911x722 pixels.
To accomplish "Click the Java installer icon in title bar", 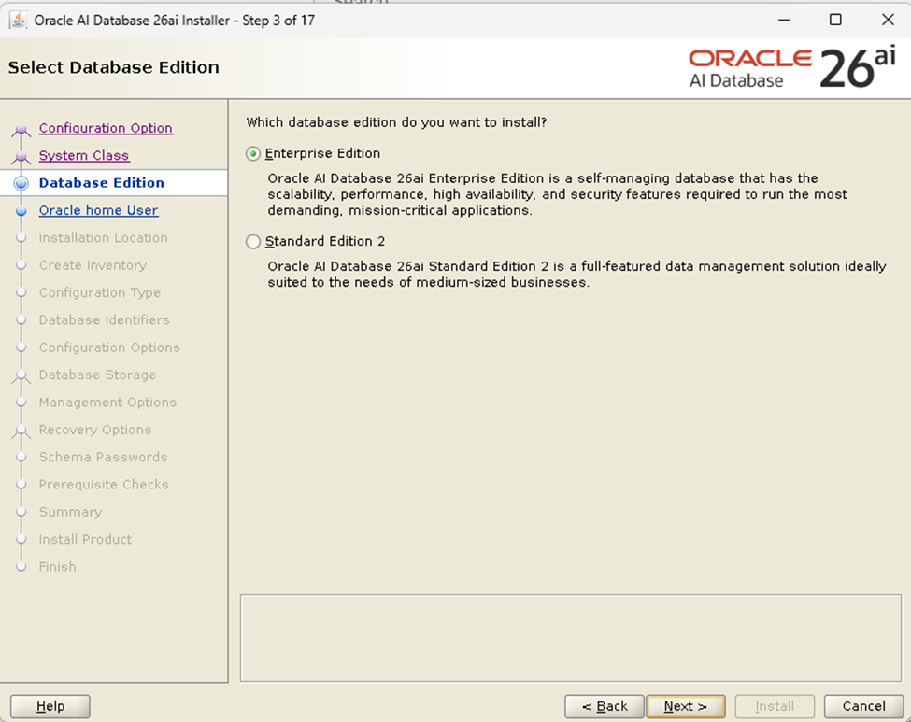I will click(18, 21).
